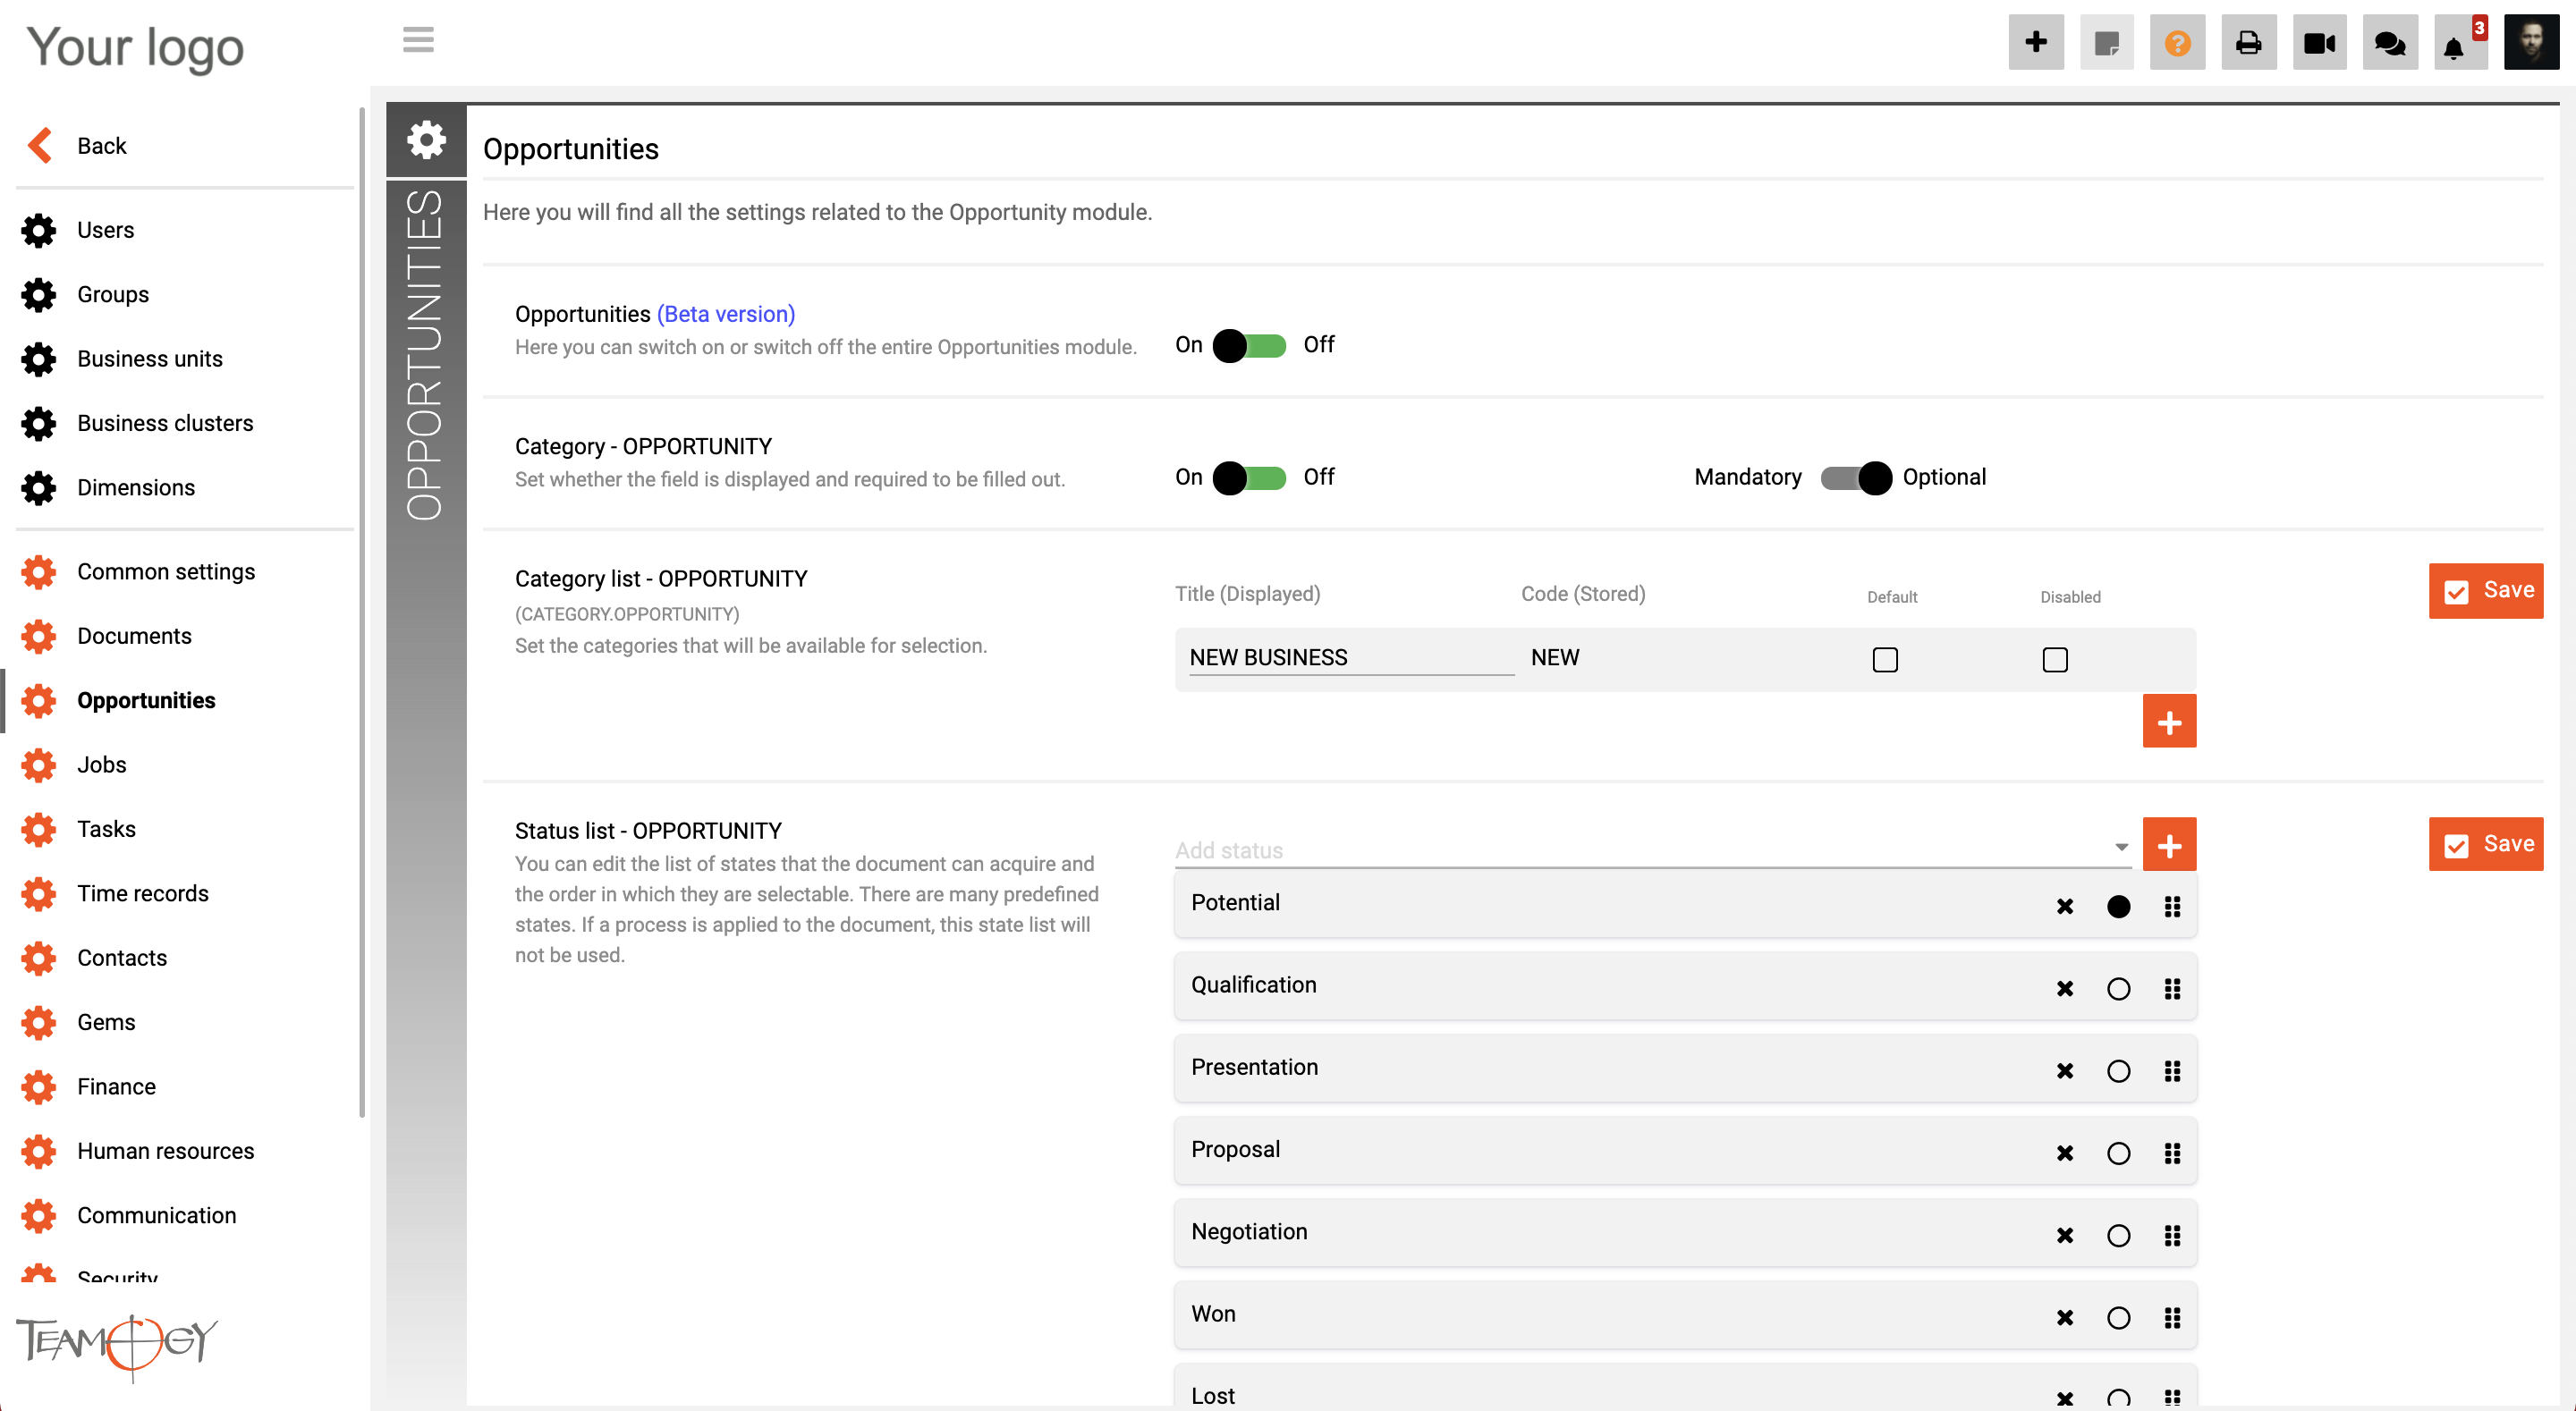Select Potential as default status radio
Image resolution: width=2576 pixels, height=1411 pixels.
point(2118,907)
